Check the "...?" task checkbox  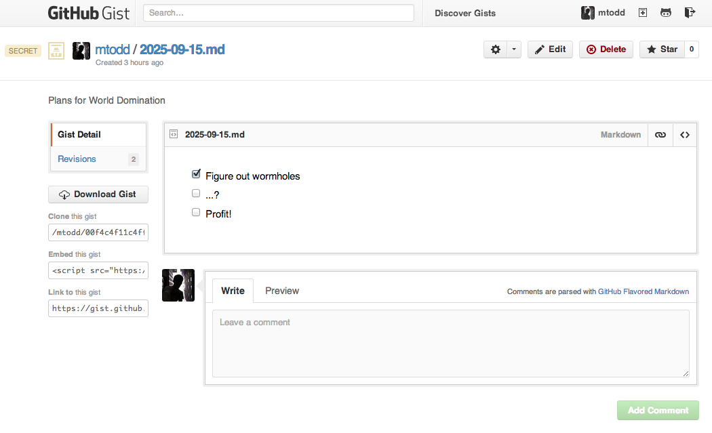[196, 193]
